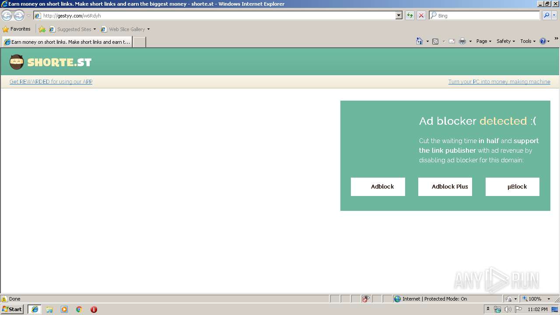560x315 pixels.
Task: Click the µBlock button
Action: coord(512,187)
